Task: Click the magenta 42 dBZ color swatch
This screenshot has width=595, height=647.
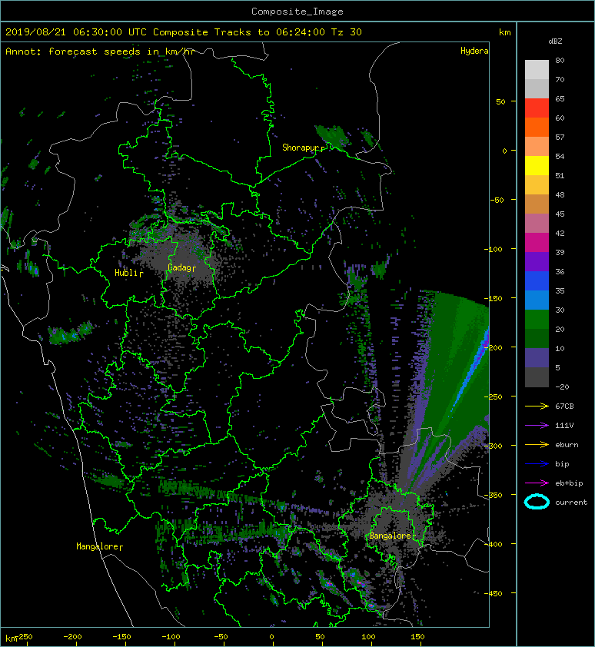Action: coord(537,242)
